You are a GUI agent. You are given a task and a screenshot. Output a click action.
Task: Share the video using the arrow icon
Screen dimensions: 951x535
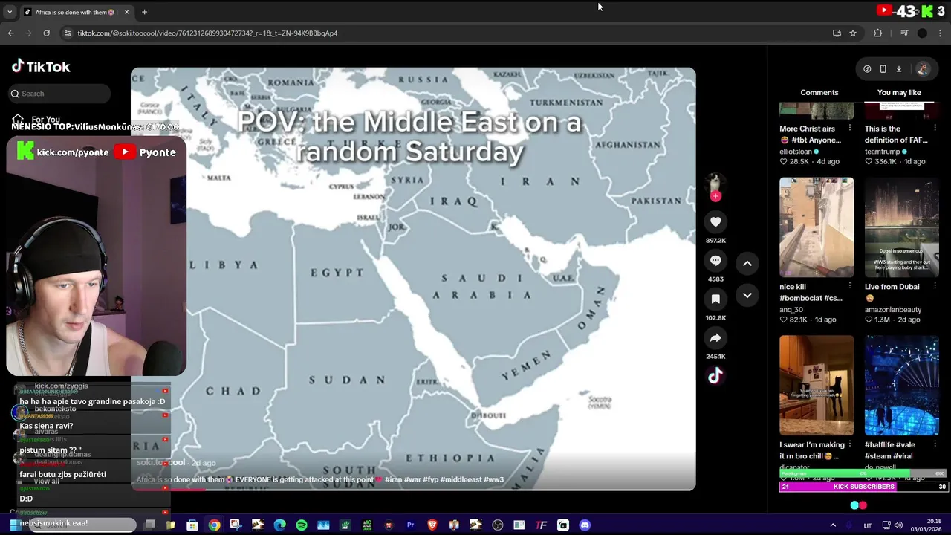tap(715, 338)
